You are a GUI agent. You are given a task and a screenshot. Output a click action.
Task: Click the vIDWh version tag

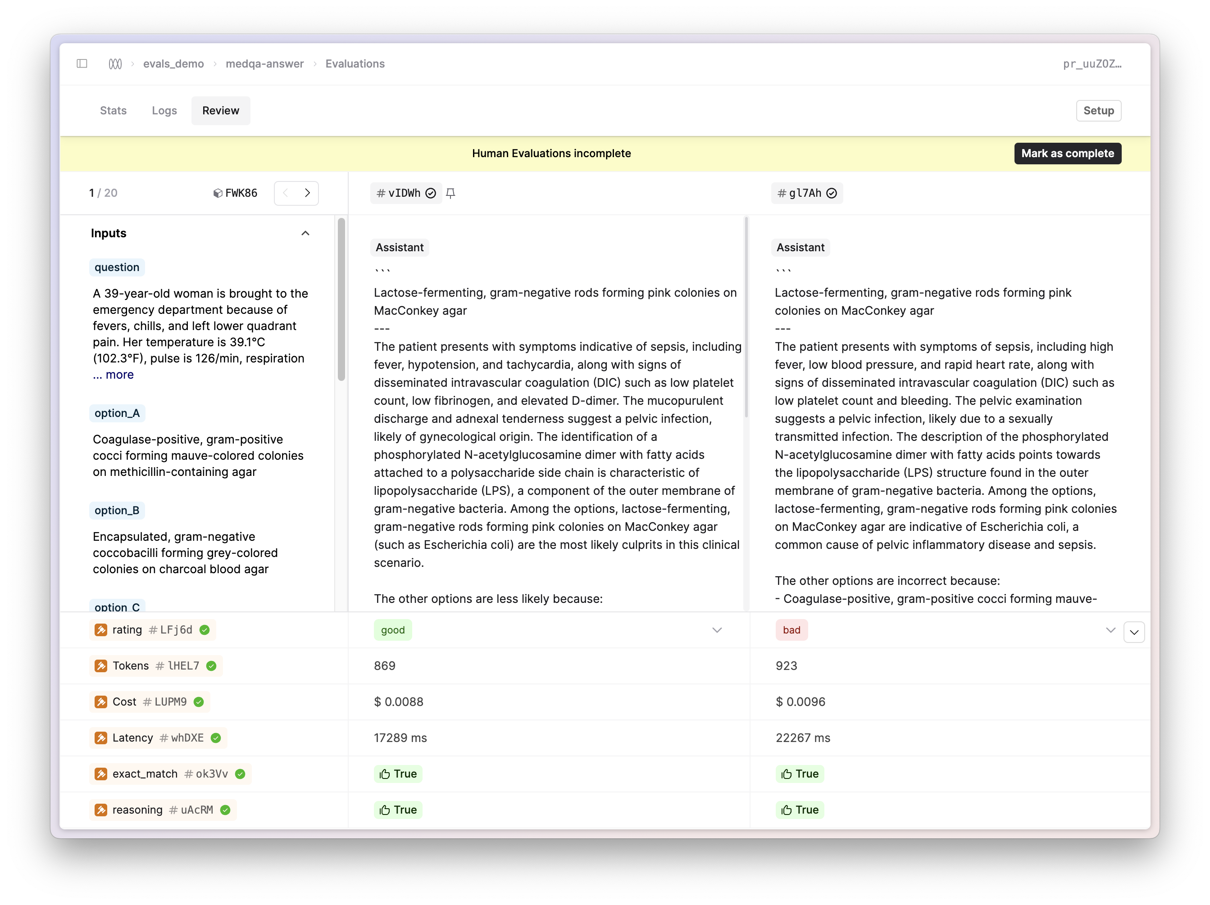pyautogui.click(x=406, y=193)
